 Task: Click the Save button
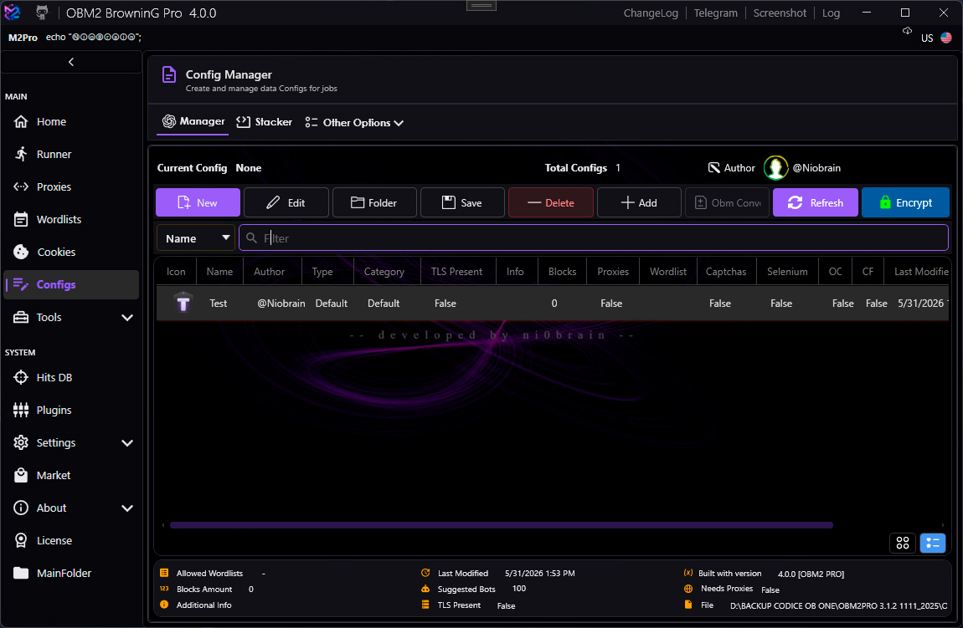point(462,202)
